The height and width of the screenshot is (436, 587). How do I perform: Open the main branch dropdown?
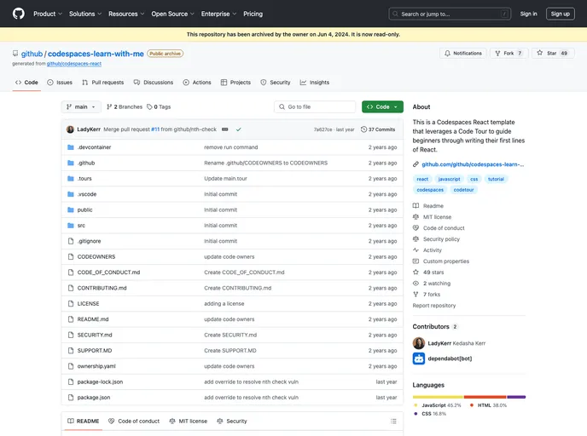coord(81,106)
